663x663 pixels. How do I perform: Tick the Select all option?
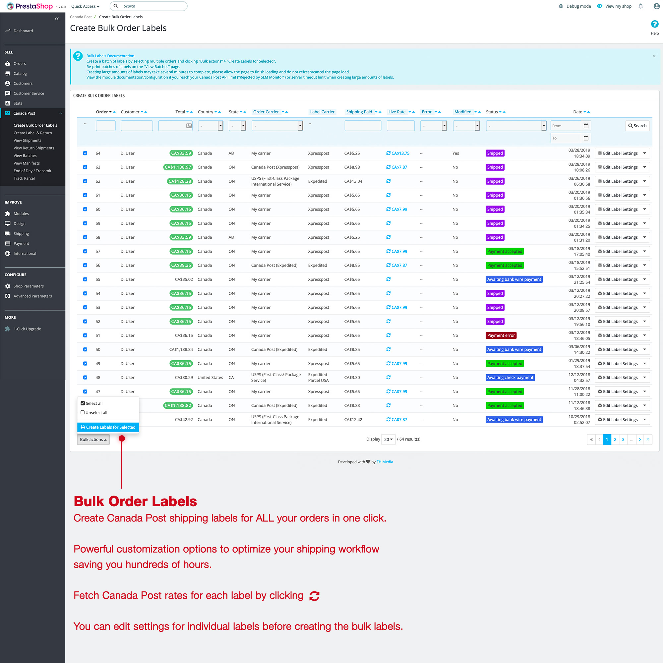(91, 403)
